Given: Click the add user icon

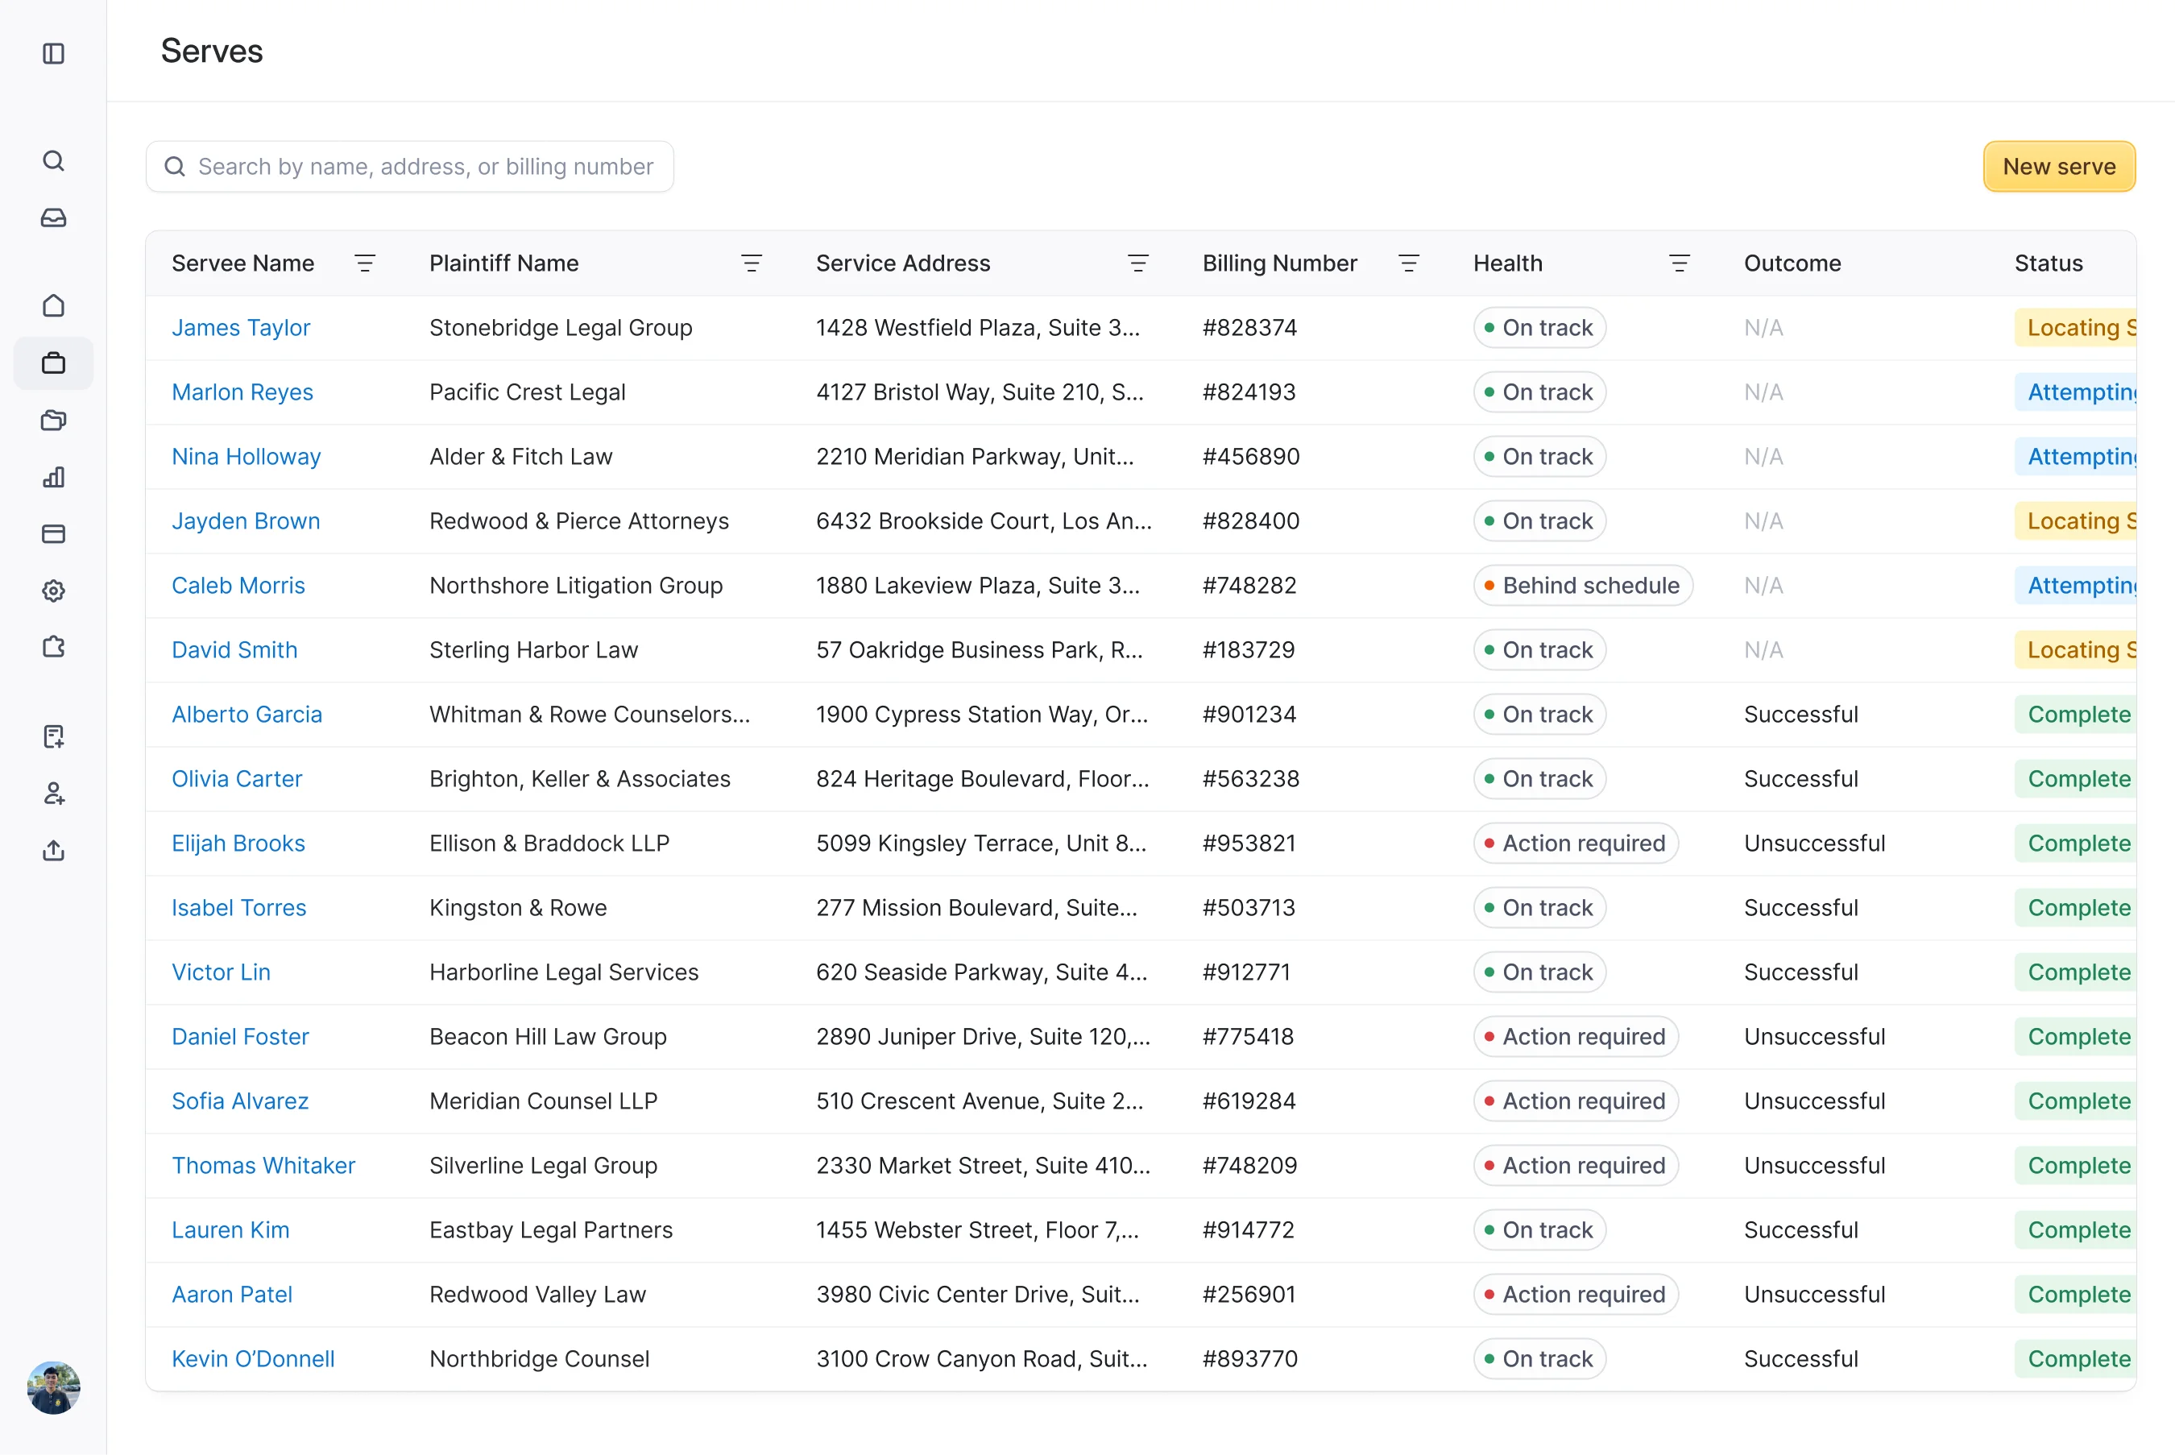Looking at the screenshot, I should click(x=54, y=794).
